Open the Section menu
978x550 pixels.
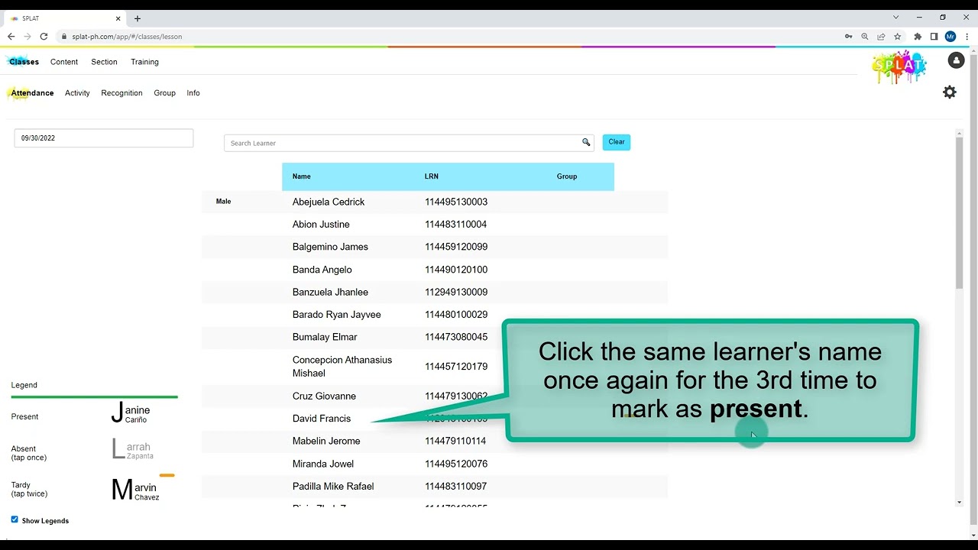[104, 62]
